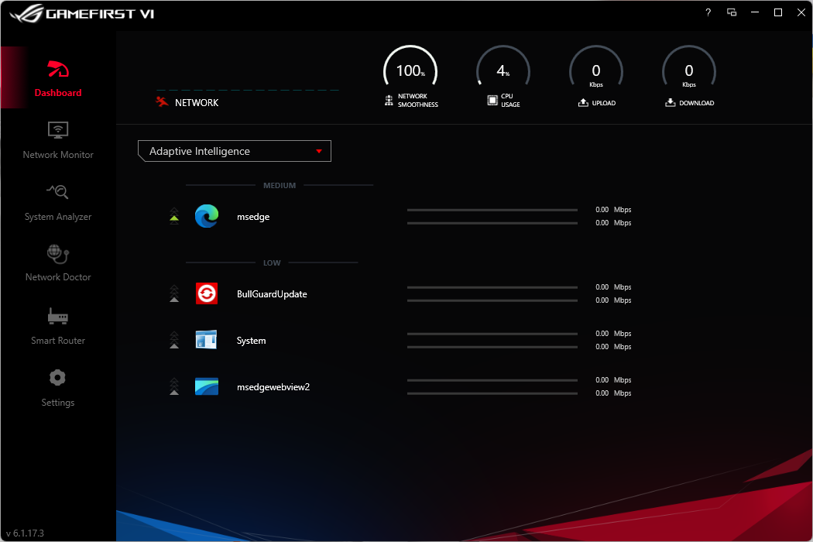Change priority arrows for msedge
This screenshot has height=542, width=813.
pyautogui.click(x=174, y=216)
